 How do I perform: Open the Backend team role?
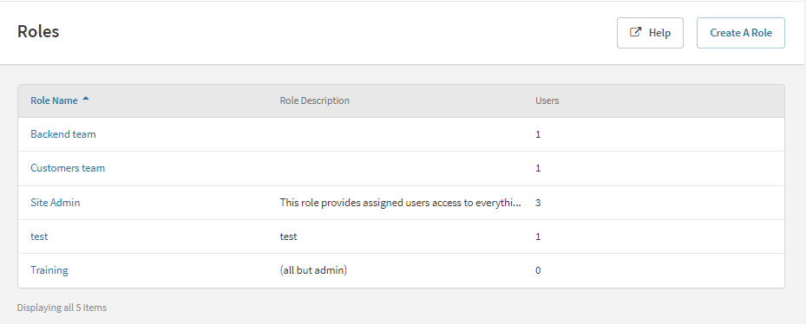click(x=63, y=134)
